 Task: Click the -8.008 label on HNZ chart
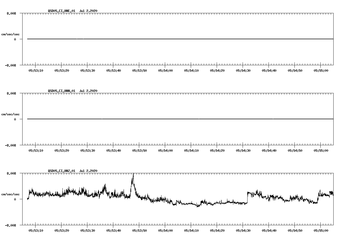[x=10, y=225]
